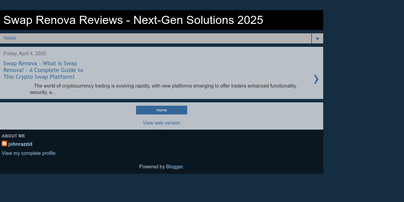Viewport: 404px width, 202px height.
Task: Click the orange Blogger profile icon
Action: 4,143
